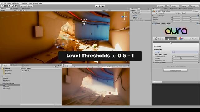
Task: Collapse the Transform component
Action: [153, 16]
